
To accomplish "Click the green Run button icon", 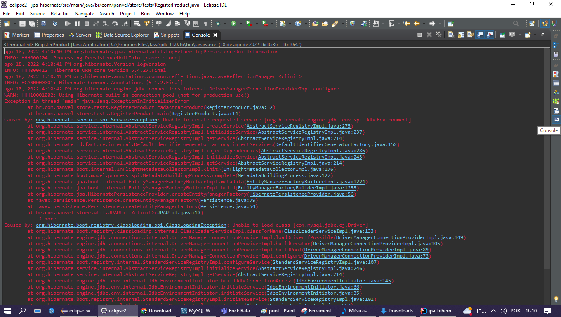I will click(233, 24).
